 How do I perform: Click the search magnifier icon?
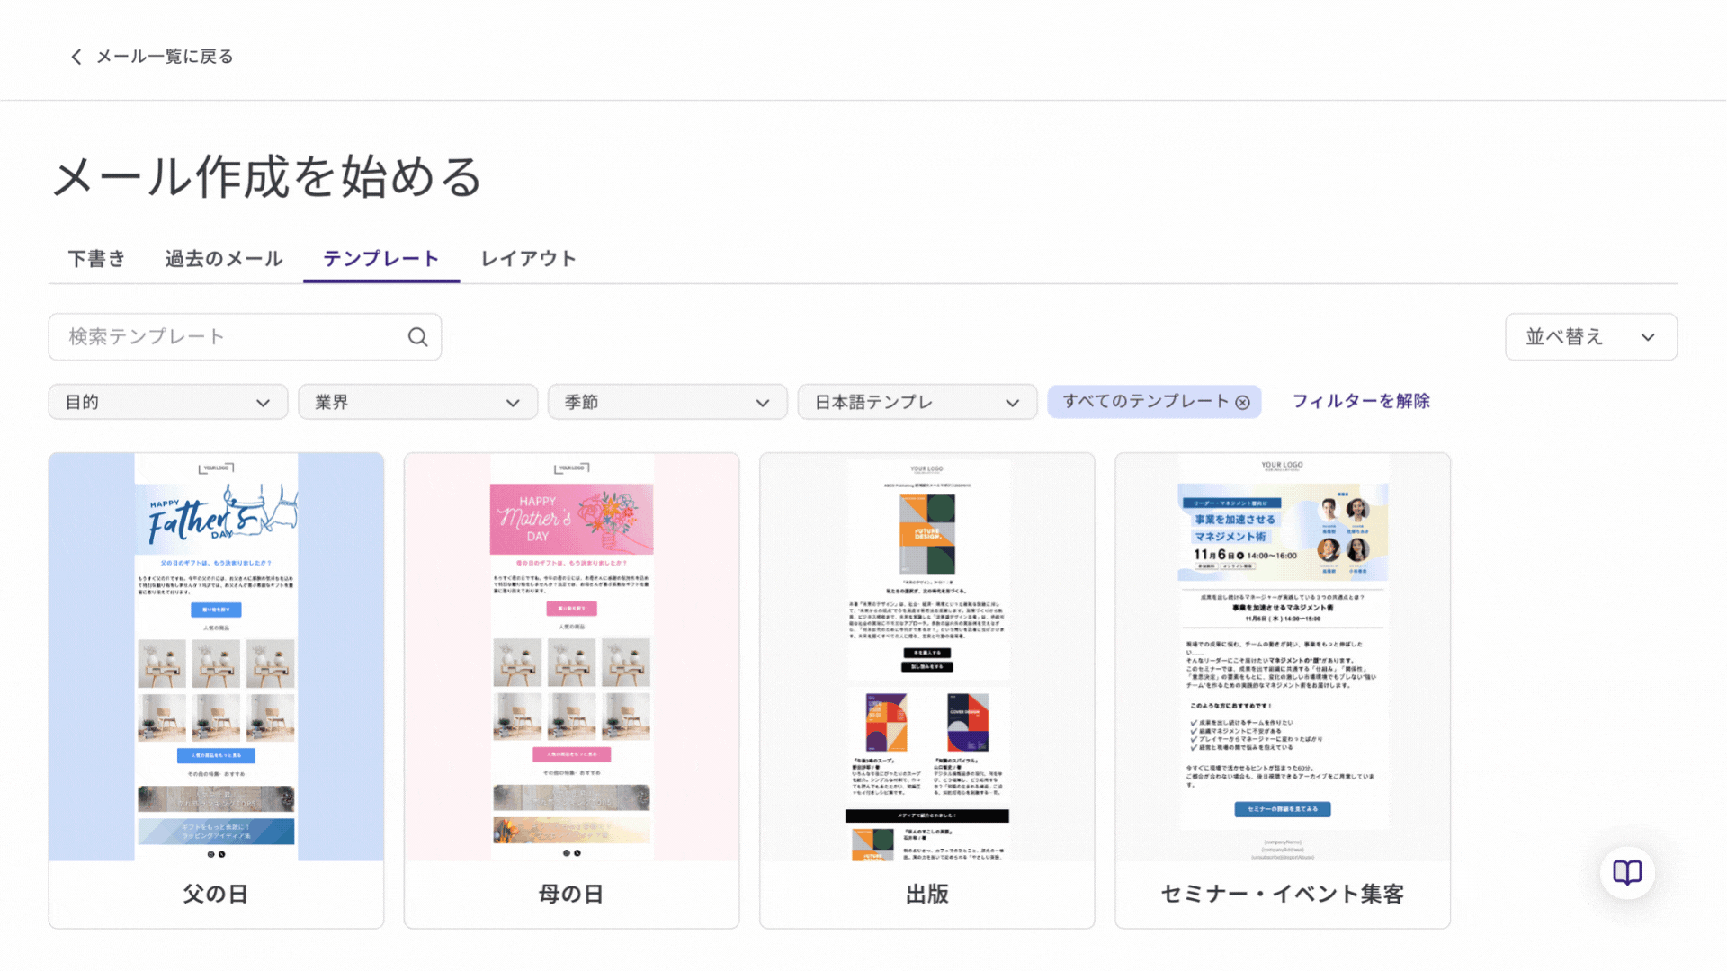[x=417, y=337]
